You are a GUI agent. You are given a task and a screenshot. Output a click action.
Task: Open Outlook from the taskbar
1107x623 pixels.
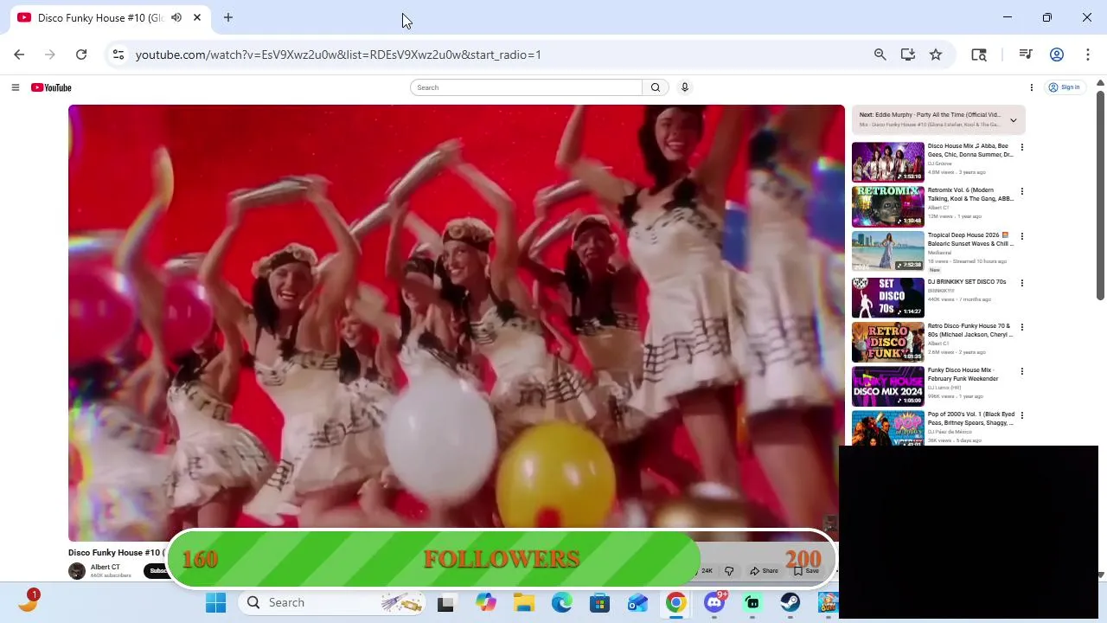(637, 603)
